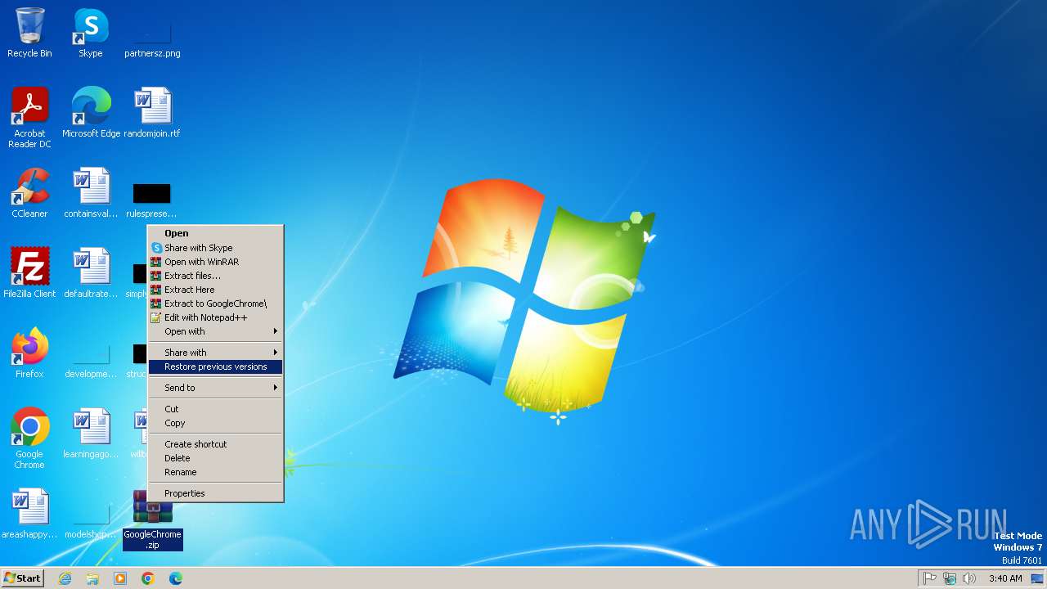The width and height of the screenshot is (1047, 589).
Task: Open Edge from the taskbar
Action: point(176,578)
